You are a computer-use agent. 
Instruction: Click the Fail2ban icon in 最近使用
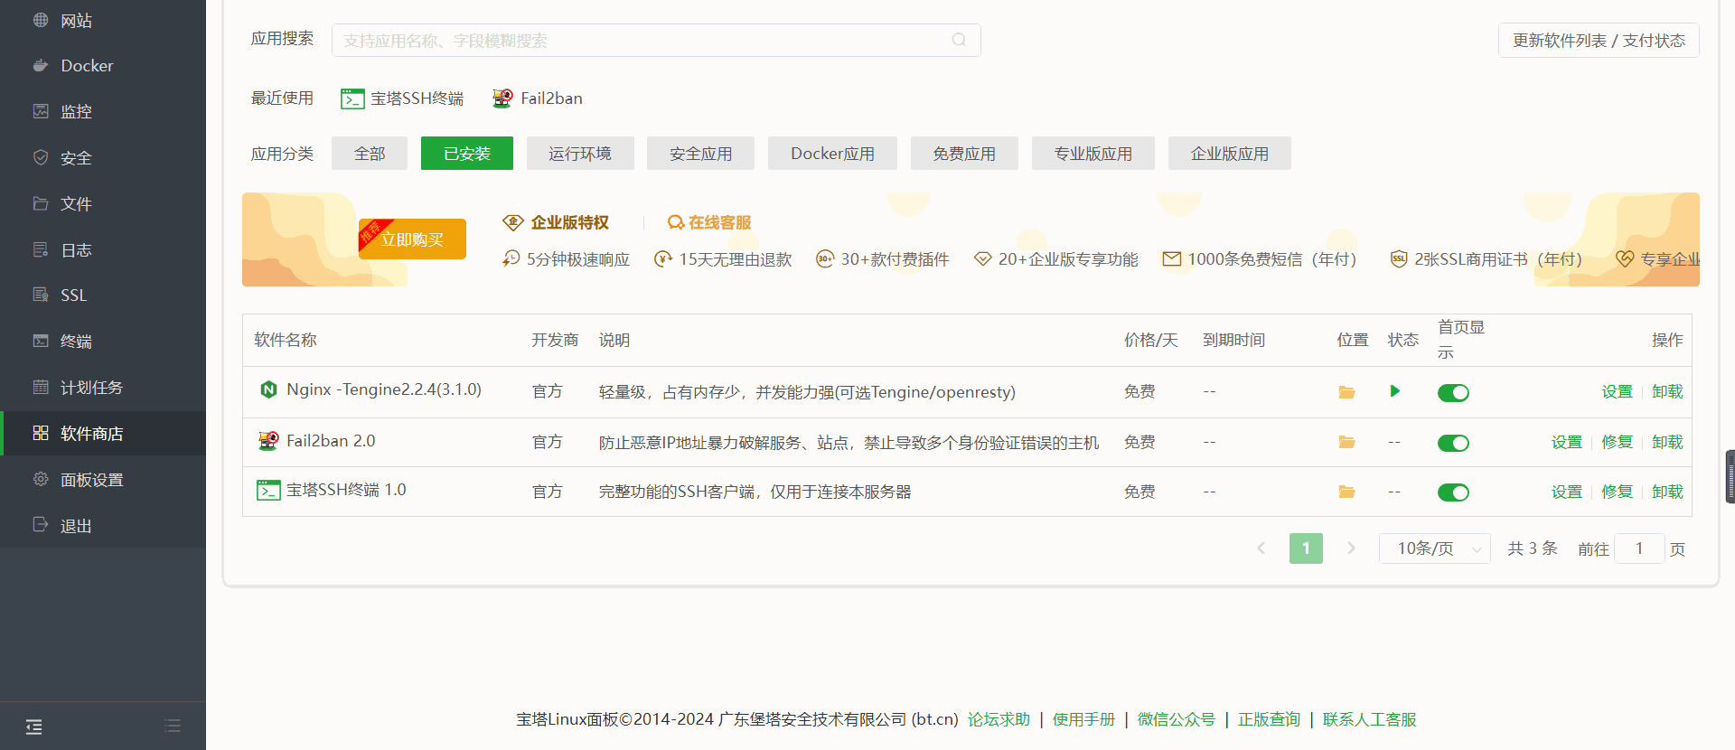pyautogui.click(x=502, y=98)
